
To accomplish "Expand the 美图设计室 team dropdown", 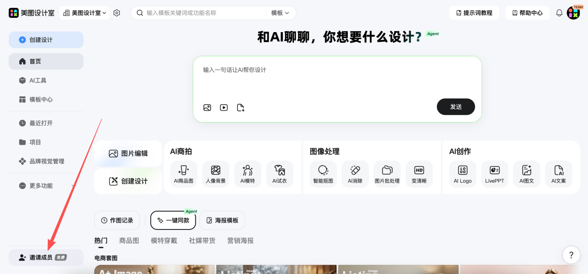I will tap(85, 13).
